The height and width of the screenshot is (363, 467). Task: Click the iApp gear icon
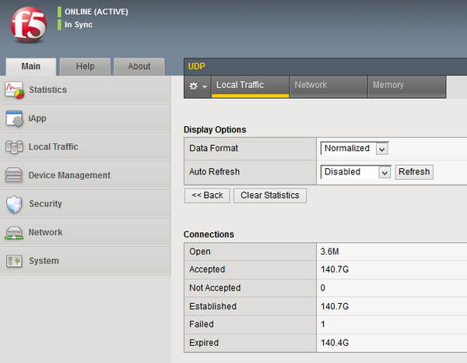click(15, 118)
